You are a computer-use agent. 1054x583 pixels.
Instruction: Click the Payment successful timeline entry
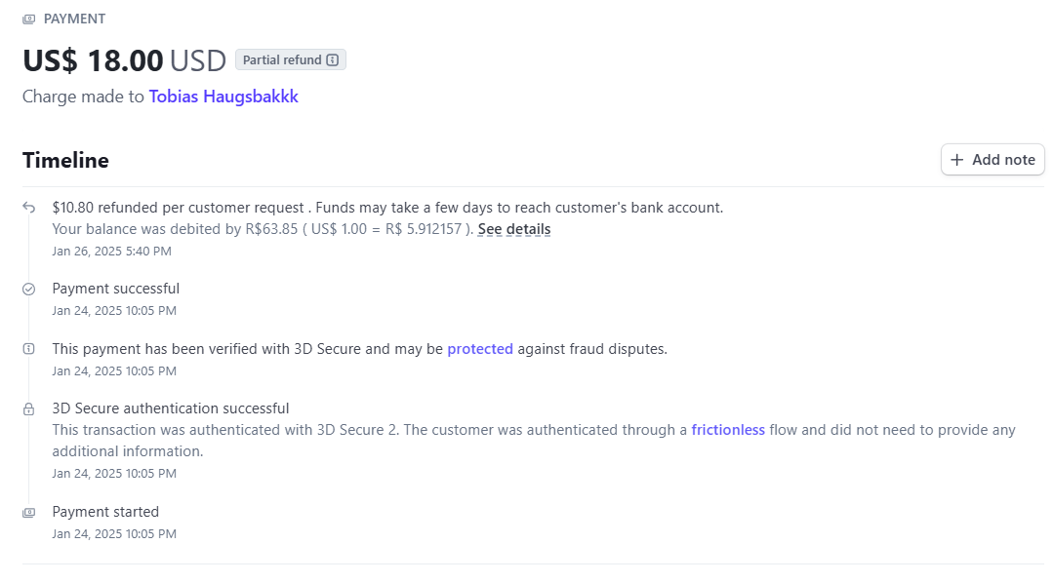click(x=115, y=289)
